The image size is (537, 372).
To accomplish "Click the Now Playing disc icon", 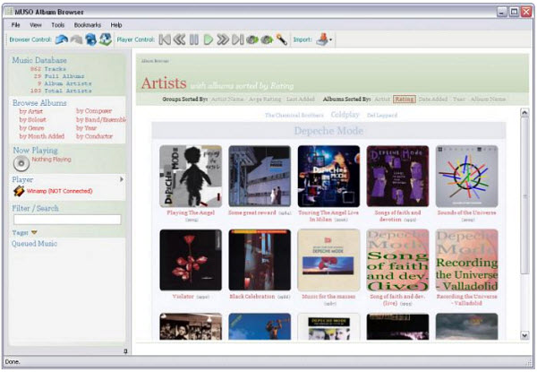I will pyautogui.click(x=21, y=163).
